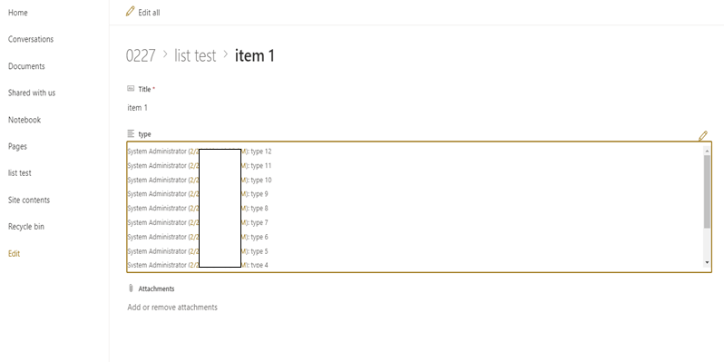Click the pencil icon beside the type field

(703, 136)
